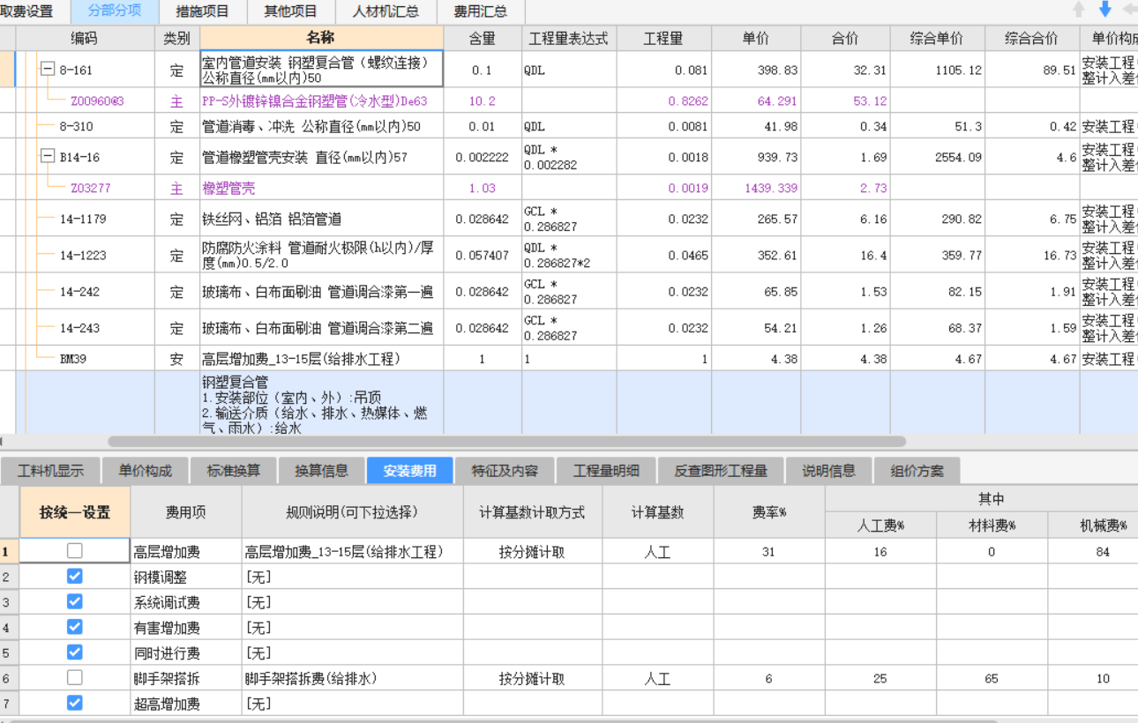Screen dimensions: 1138x723
Task: Click 按分摊计取 in 高层增加费 row
Action: point(532,552)
